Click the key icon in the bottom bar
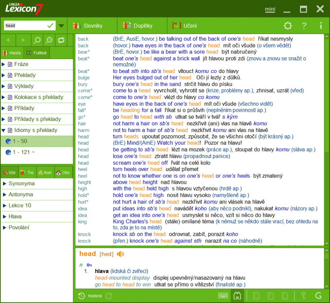Image resolution: width=330 pixels, height=303 pixels. (304, 296)
